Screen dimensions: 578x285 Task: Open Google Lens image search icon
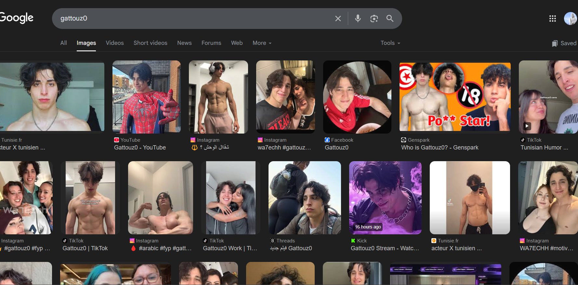click(374, 19)
